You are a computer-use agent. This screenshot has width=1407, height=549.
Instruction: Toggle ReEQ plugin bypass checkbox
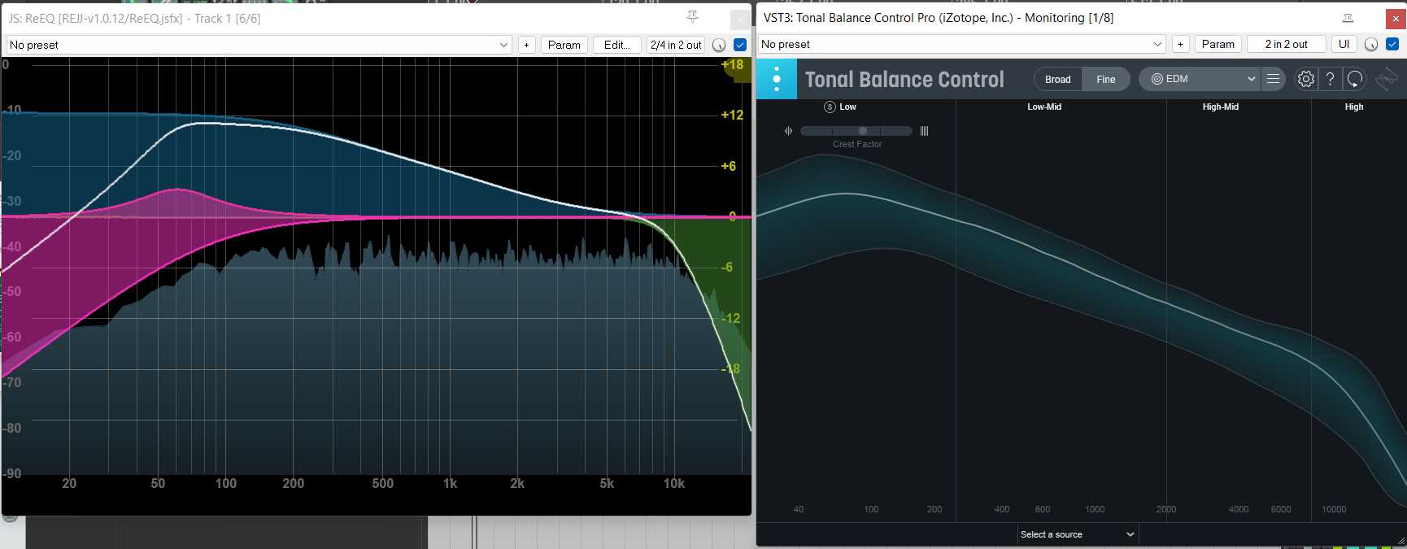740,45
